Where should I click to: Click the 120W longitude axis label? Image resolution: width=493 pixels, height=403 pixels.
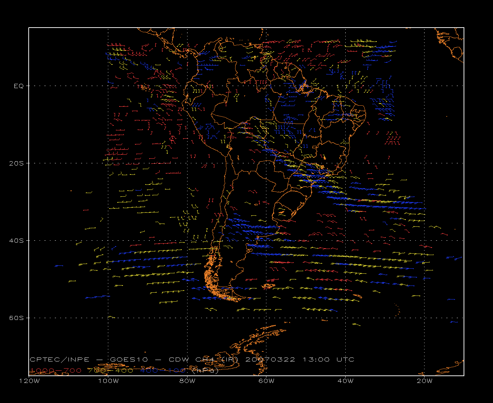(29, 381)
